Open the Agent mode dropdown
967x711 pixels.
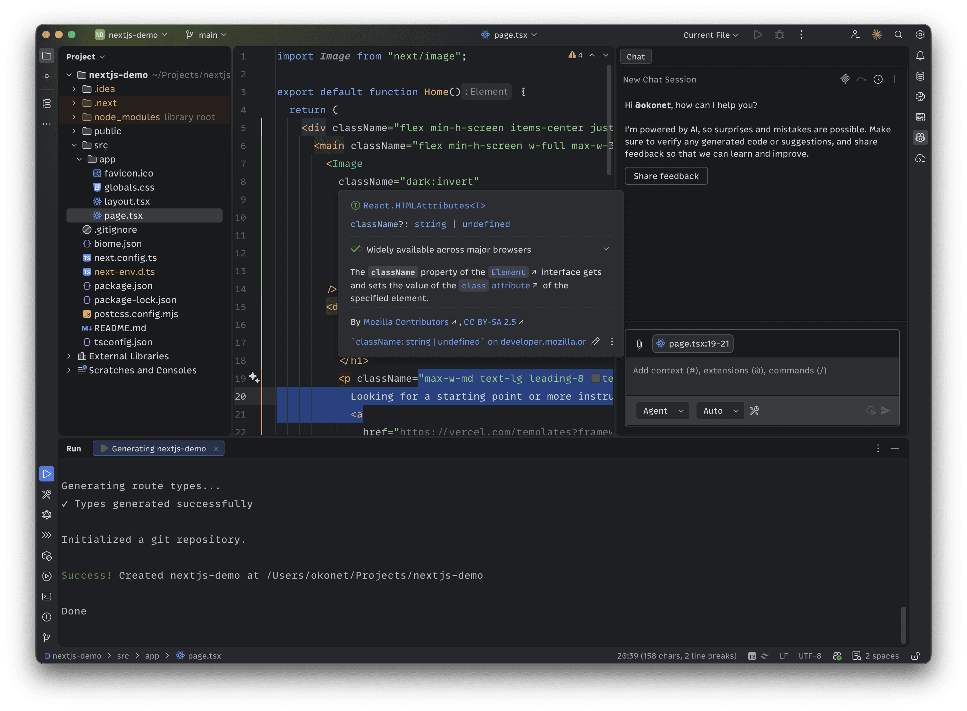(x=663, y=410)
